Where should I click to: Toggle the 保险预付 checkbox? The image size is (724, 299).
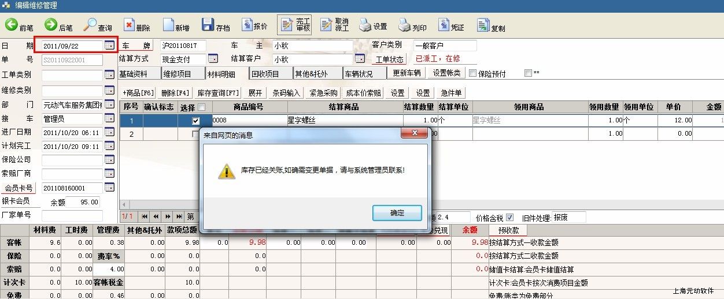pyautogui.click(x=473, y=73)
